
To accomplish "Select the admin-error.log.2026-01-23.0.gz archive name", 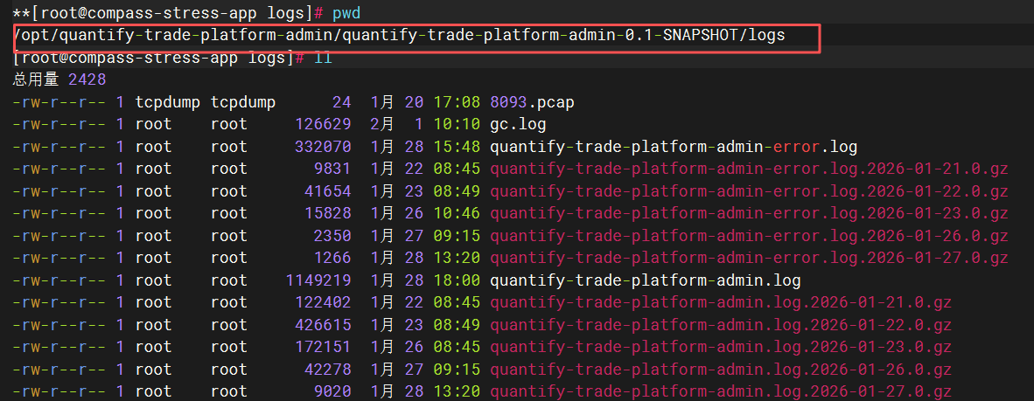I will (749, 213).
